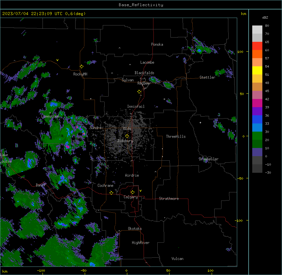Click the Lake Louise label
Viewport: 282px width, 275px height.
pyautogui.click(x=5, y=158)
